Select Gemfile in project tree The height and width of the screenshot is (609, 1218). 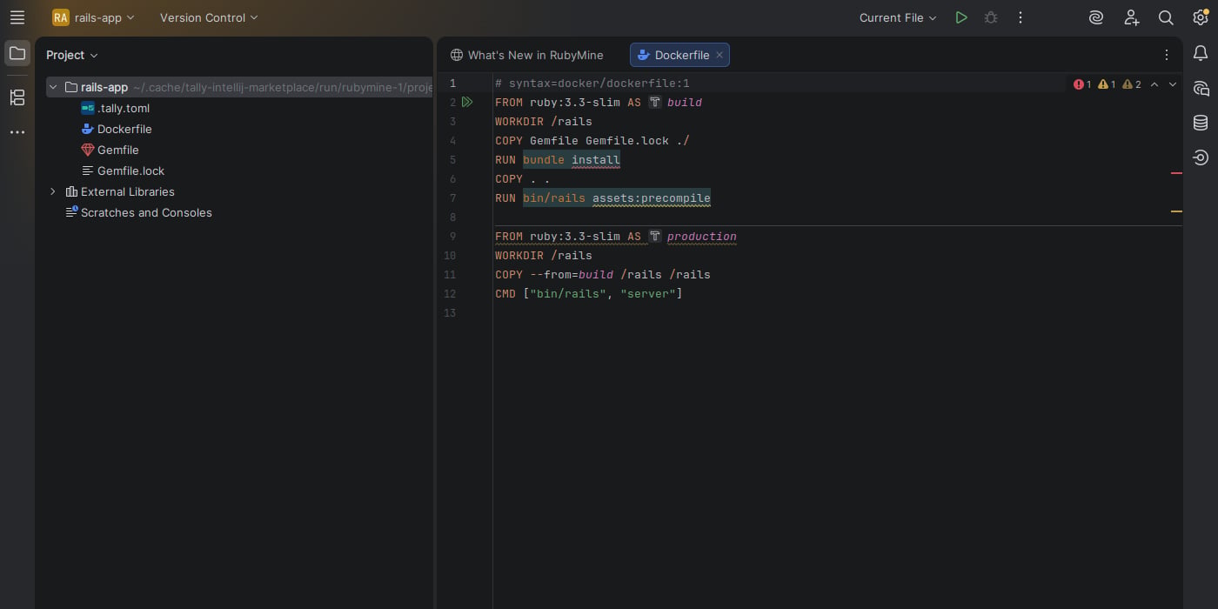pos(117,150)
